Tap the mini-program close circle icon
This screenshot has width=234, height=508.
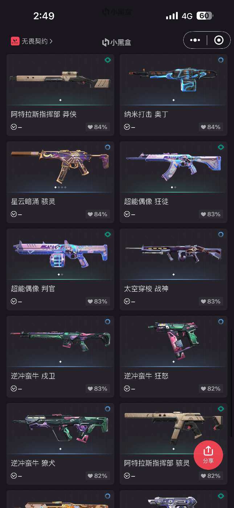point(219,40)
